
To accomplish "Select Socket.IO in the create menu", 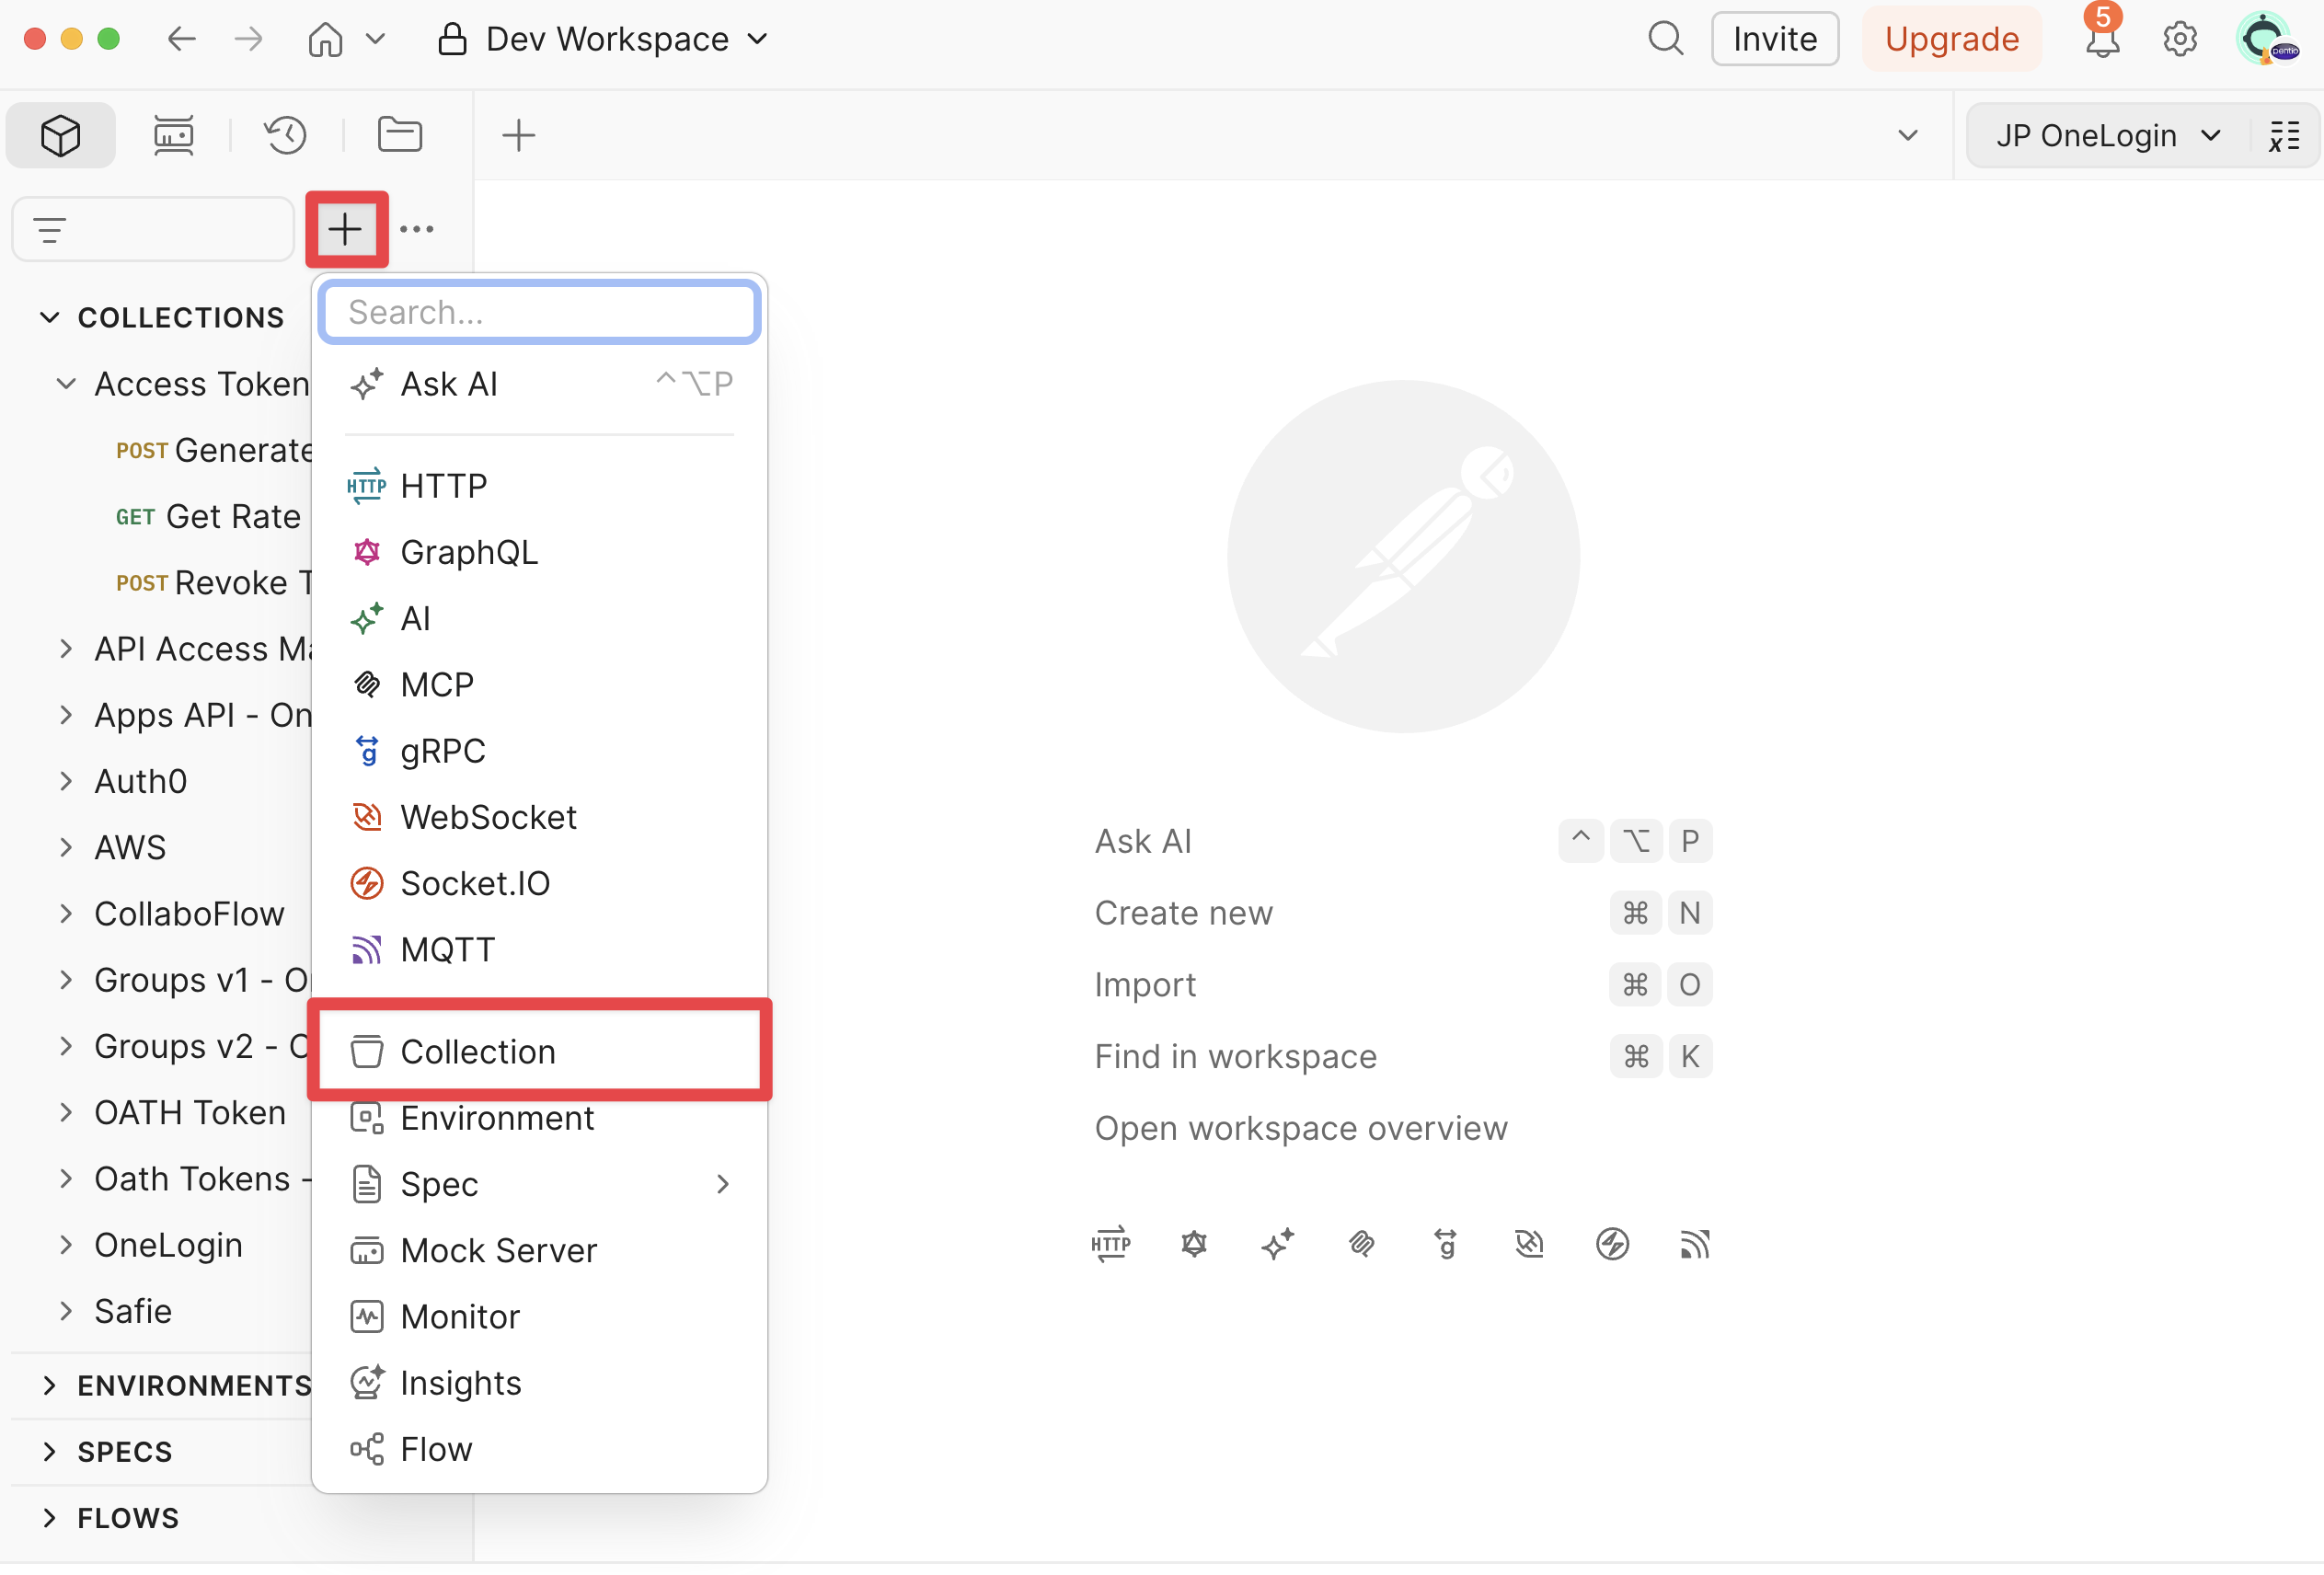I will (540, 883).
